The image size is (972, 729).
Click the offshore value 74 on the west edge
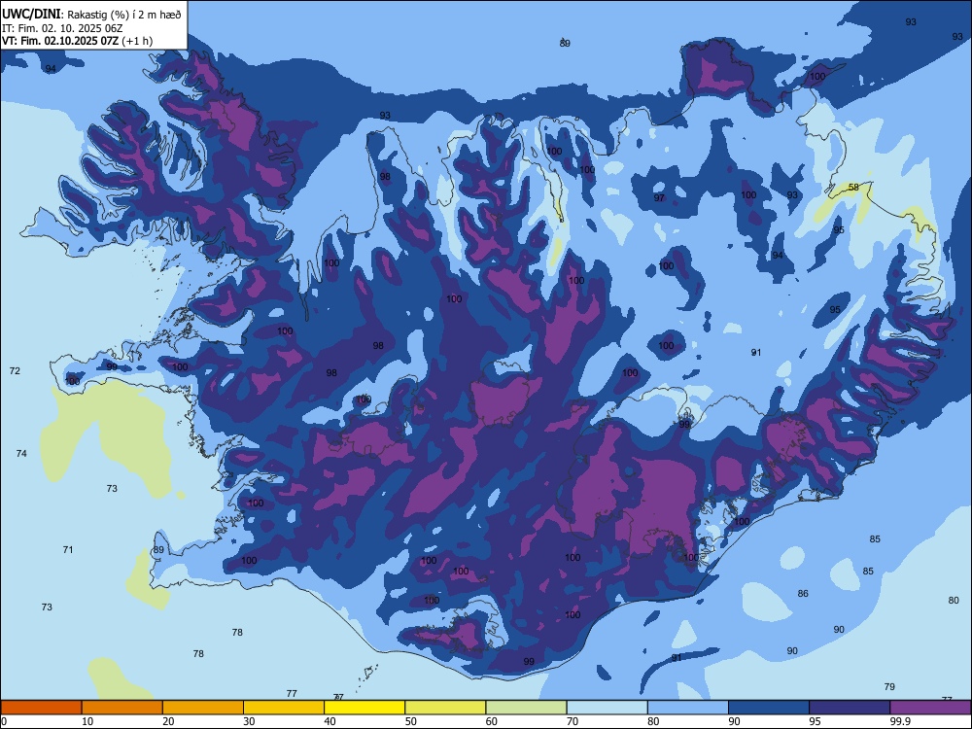pyautogui.click(x=21, y=454)
